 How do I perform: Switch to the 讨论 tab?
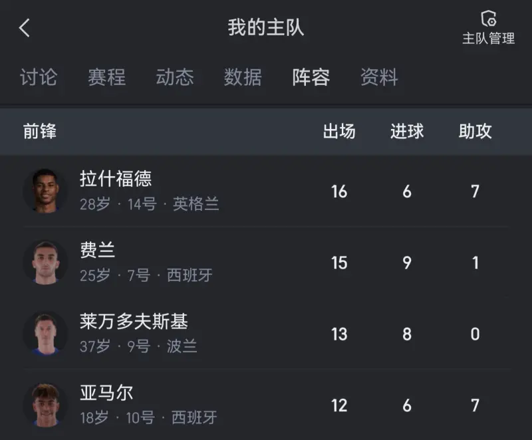pyautogui.click(x=38, y=77)
